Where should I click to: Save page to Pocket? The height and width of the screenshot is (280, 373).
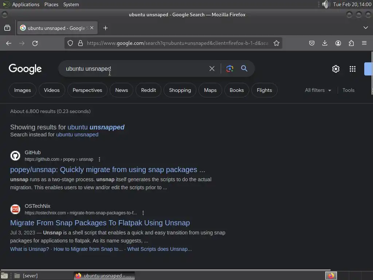312,43
